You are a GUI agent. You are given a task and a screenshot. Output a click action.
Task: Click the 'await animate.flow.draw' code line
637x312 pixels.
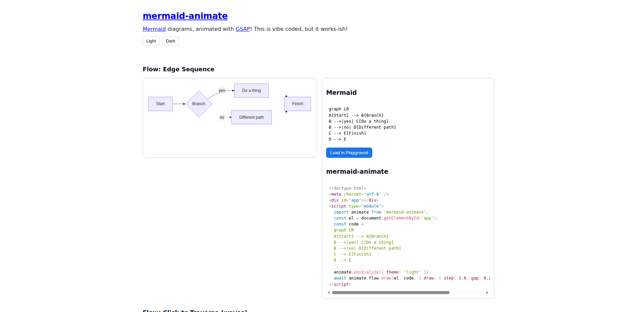click(412, 278)
